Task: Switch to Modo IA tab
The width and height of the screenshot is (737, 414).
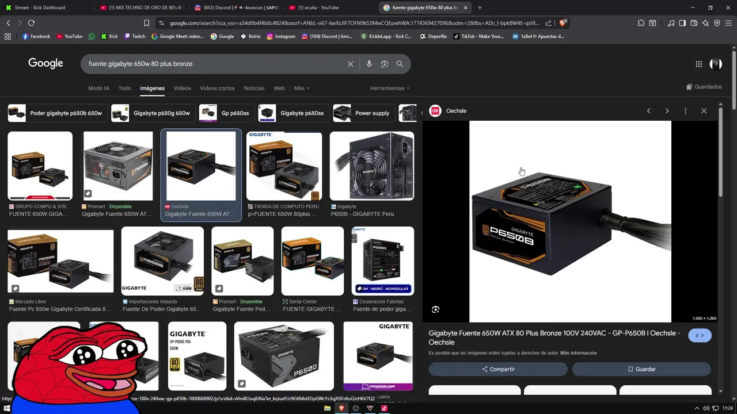Action: click(x=98, y=88)
